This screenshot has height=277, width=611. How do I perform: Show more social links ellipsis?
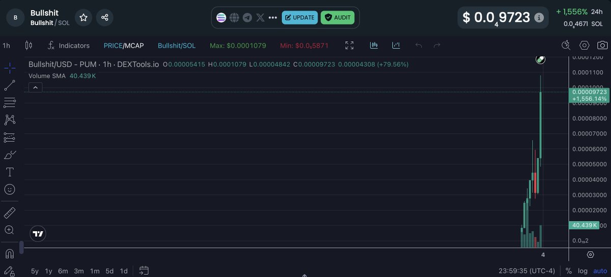[273, 17]
